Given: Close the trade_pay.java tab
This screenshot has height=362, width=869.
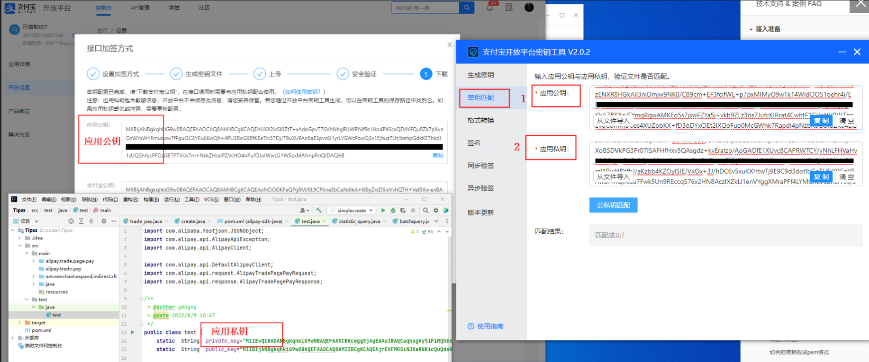Looking at the screenshot, I should [167, 221].
